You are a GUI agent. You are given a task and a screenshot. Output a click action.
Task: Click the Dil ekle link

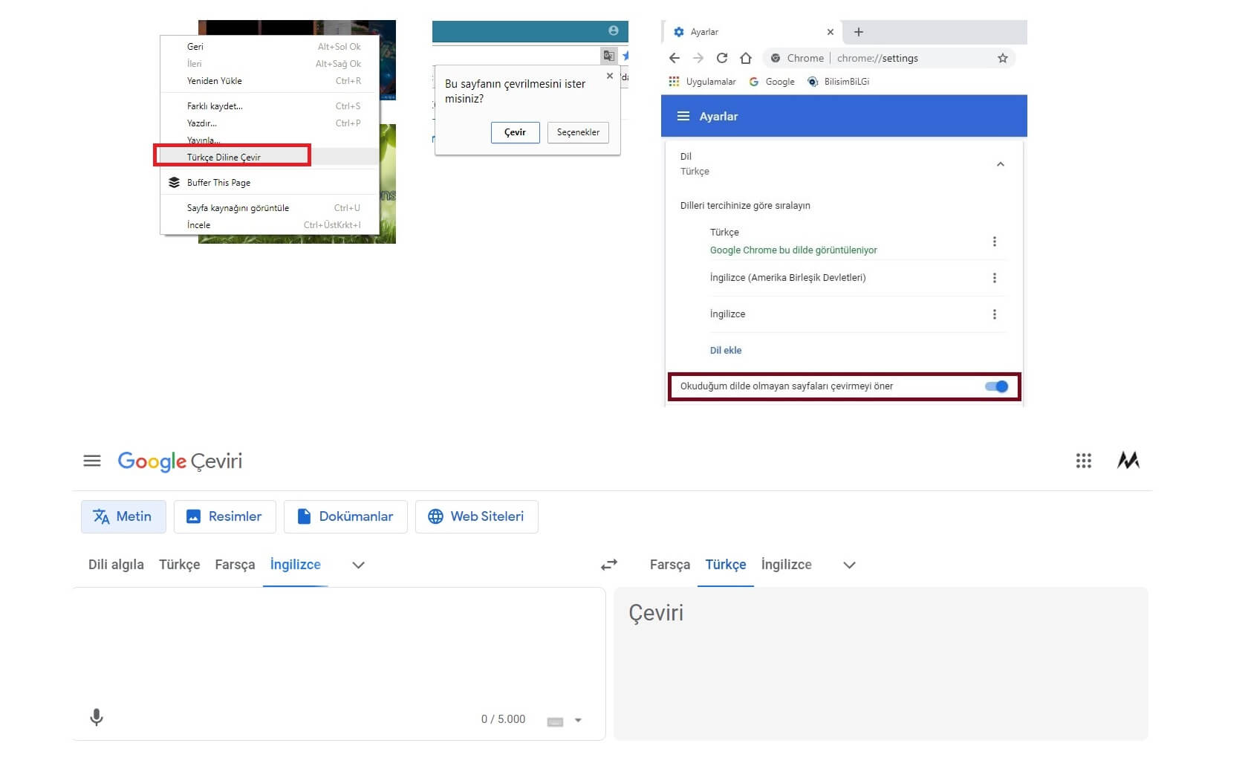tap(726, 351)
